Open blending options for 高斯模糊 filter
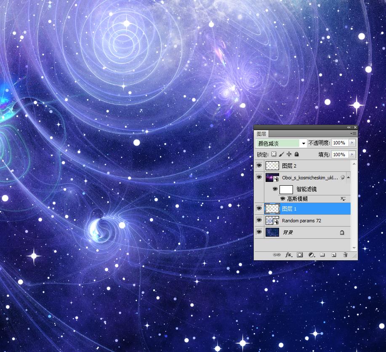This screenshot has height=352, width=386. click(x=343, y=199)
